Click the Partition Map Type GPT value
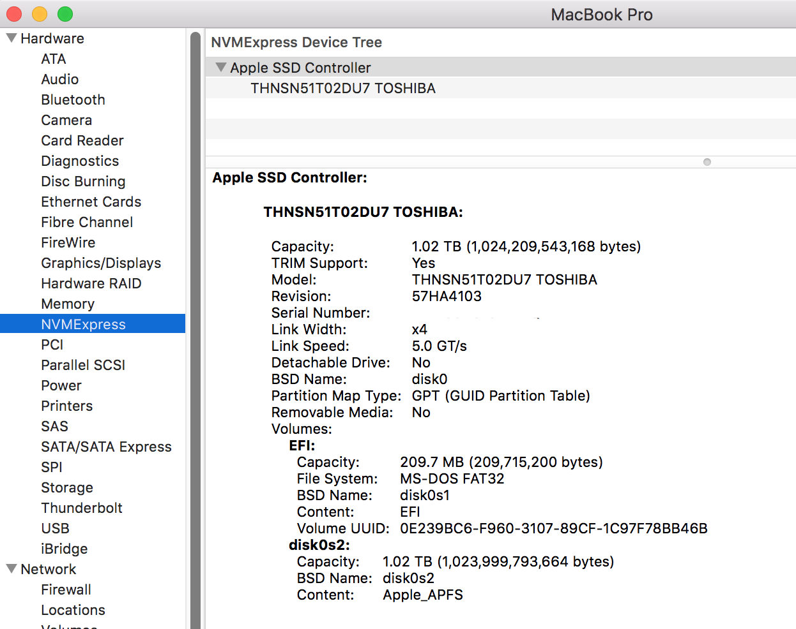Screen dimensions: 796x629 click(x=501, y=396)
